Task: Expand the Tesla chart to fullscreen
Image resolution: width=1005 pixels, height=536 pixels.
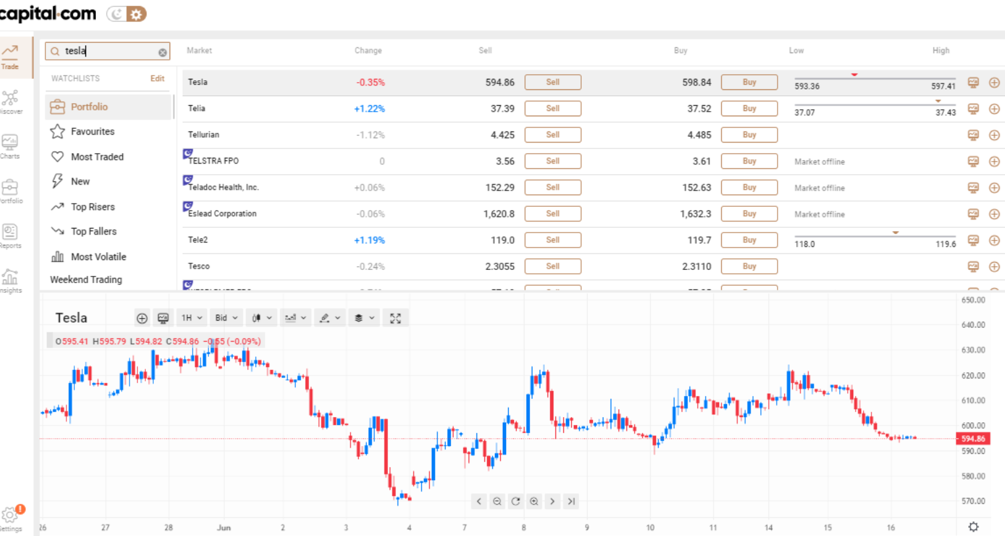Action: (x=396, y=318)
